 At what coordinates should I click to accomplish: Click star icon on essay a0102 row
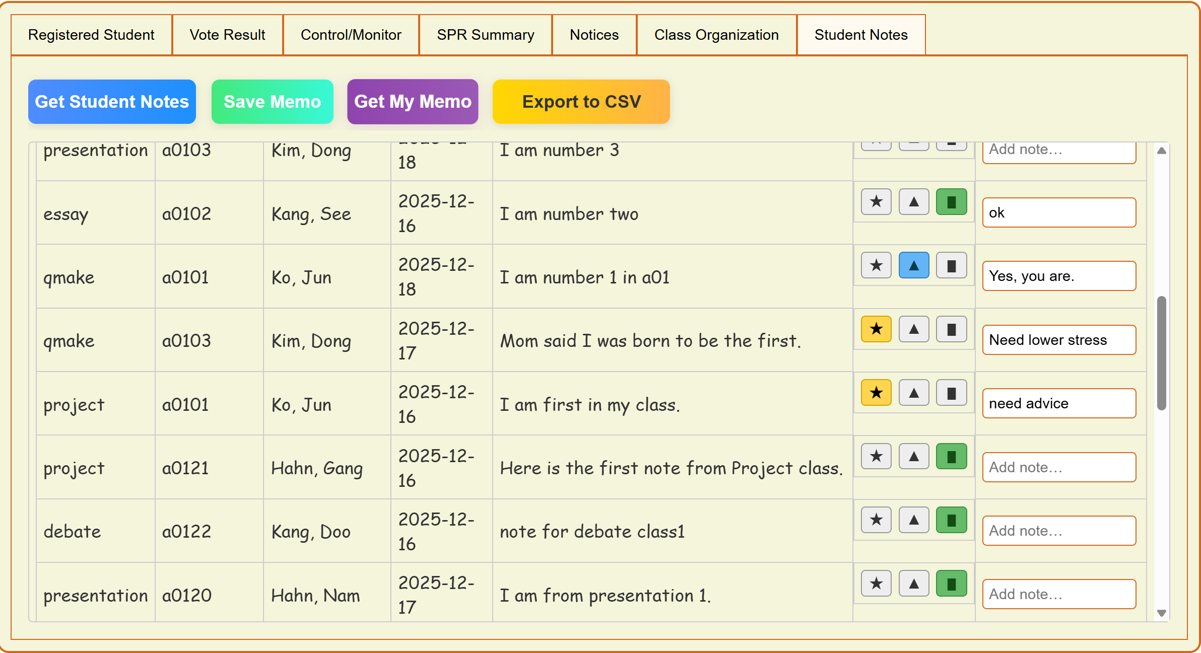876,202
